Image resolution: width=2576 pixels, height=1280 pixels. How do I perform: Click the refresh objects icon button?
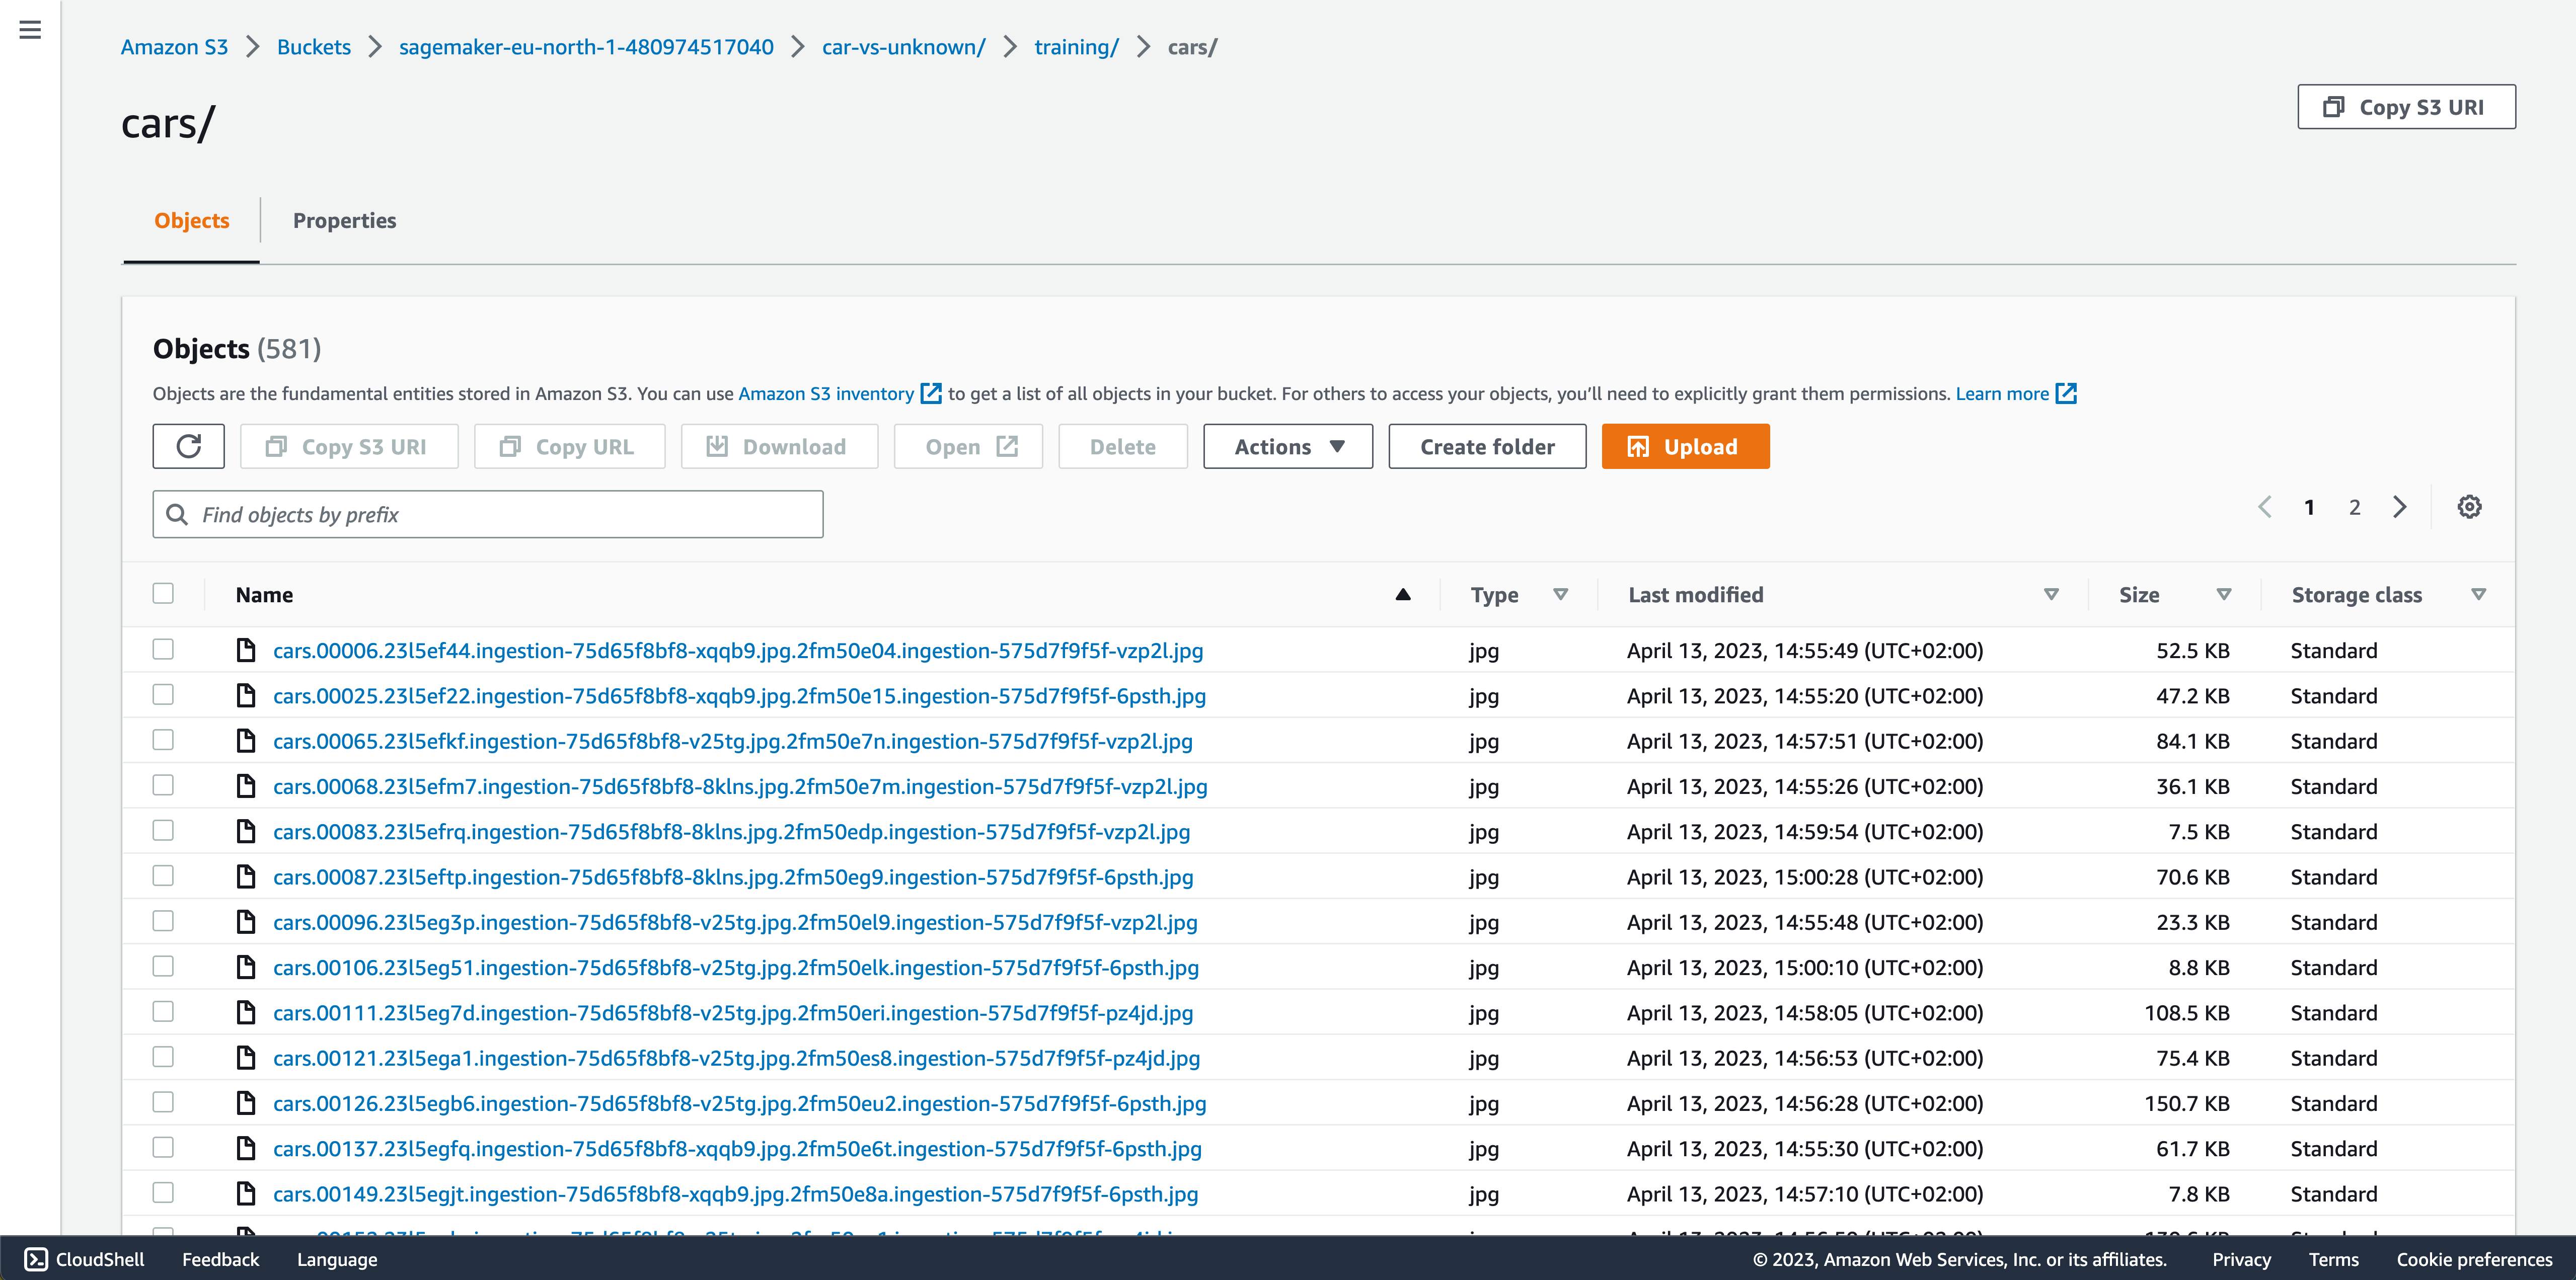point(188,446)
